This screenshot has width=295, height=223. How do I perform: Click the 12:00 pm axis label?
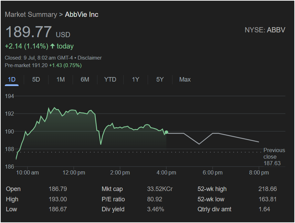74,172
